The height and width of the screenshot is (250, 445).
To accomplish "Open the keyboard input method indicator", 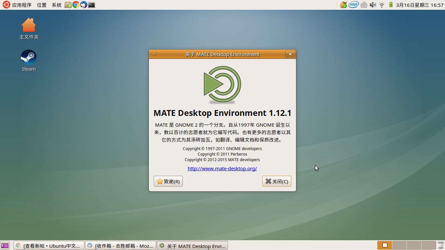I will (364, 5).
